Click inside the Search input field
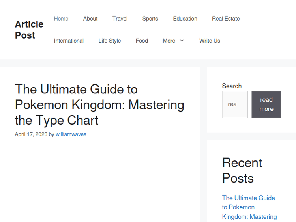The height and width of the screenshot is (222, 296). [235, 104]
